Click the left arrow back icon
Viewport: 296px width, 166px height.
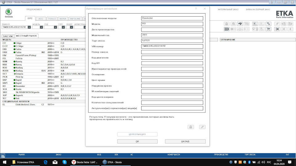point(290,29)
